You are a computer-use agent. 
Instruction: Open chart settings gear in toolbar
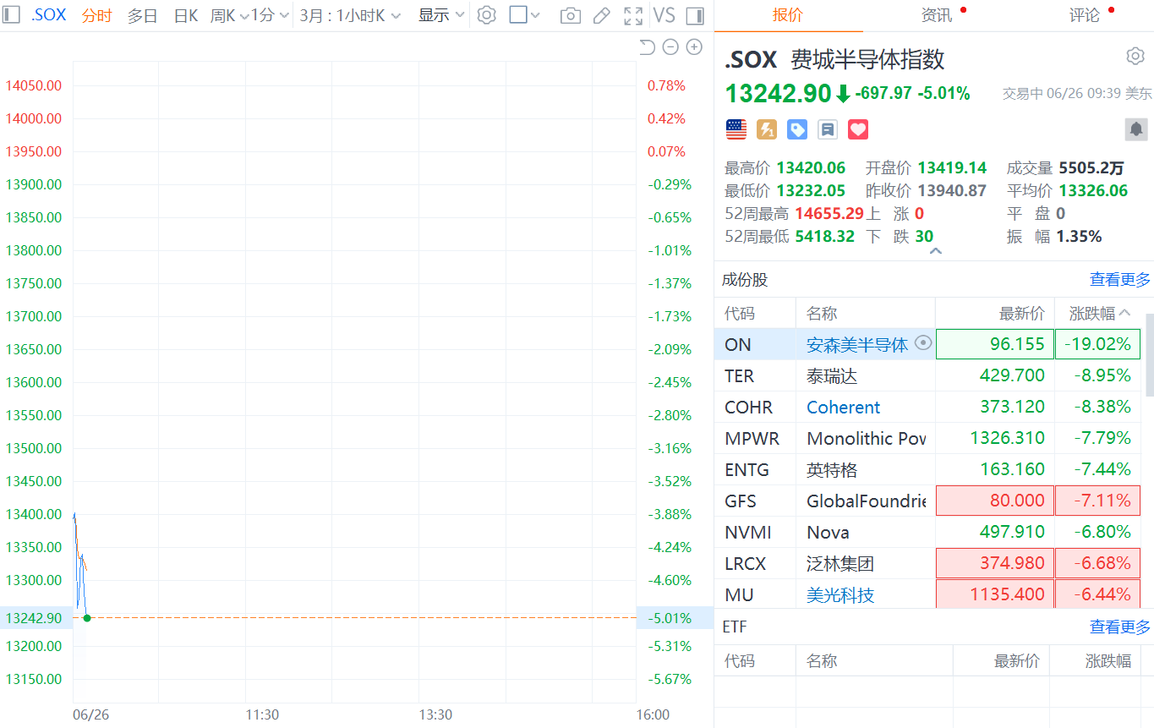pyautogui.click(x=486, y=15)
